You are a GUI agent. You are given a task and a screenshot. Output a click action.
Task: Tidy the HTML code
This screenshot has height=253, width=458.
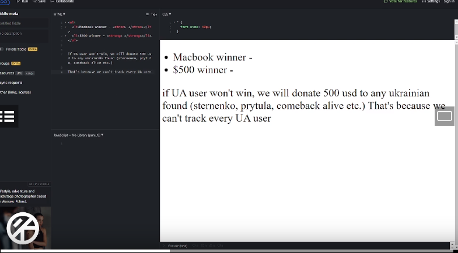(151, 14)
